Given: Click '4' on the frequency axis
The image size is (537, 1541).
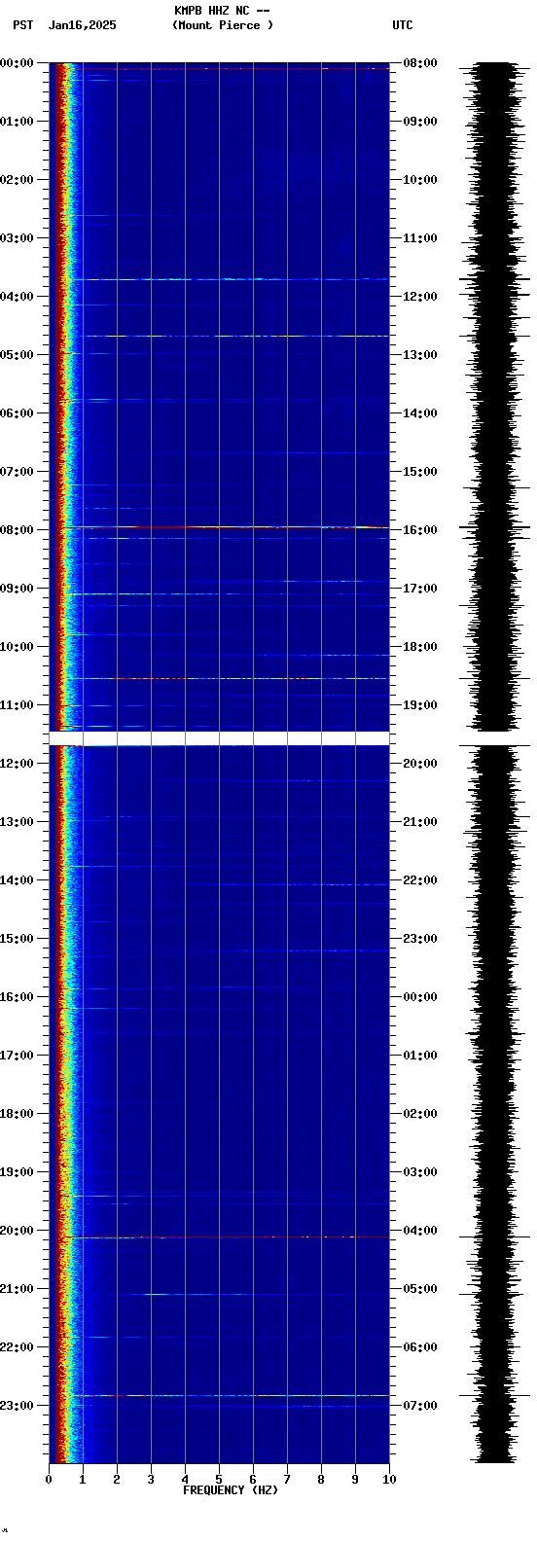Looking at the screenshot, I should (x=185, y=1480).
